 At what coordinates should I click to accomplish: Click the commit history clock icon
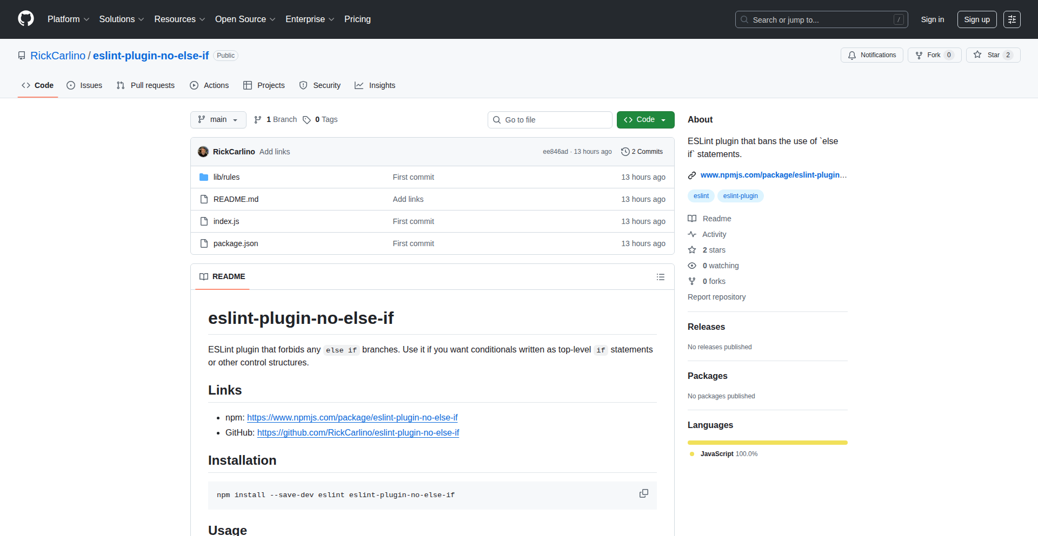[x=626, y=152]
